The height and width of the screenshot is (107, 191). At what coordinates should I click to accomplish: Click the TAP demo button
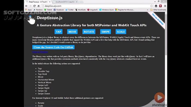click(x=58, y=32)
